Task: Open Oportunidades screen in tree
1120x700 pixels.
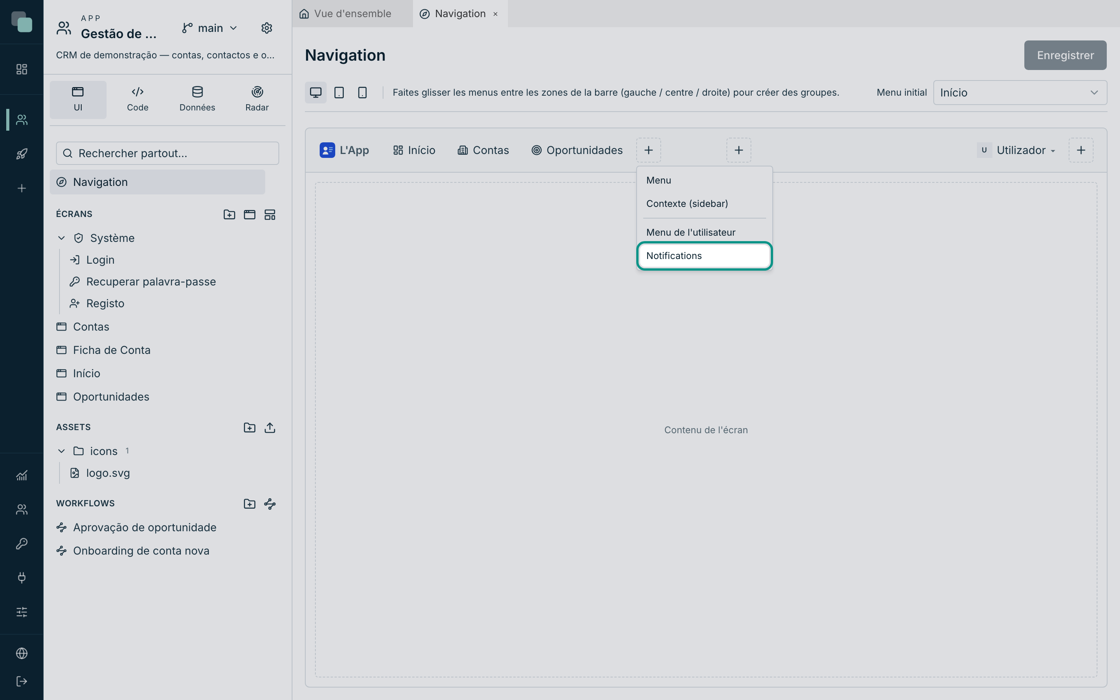Action: point(103,397)
